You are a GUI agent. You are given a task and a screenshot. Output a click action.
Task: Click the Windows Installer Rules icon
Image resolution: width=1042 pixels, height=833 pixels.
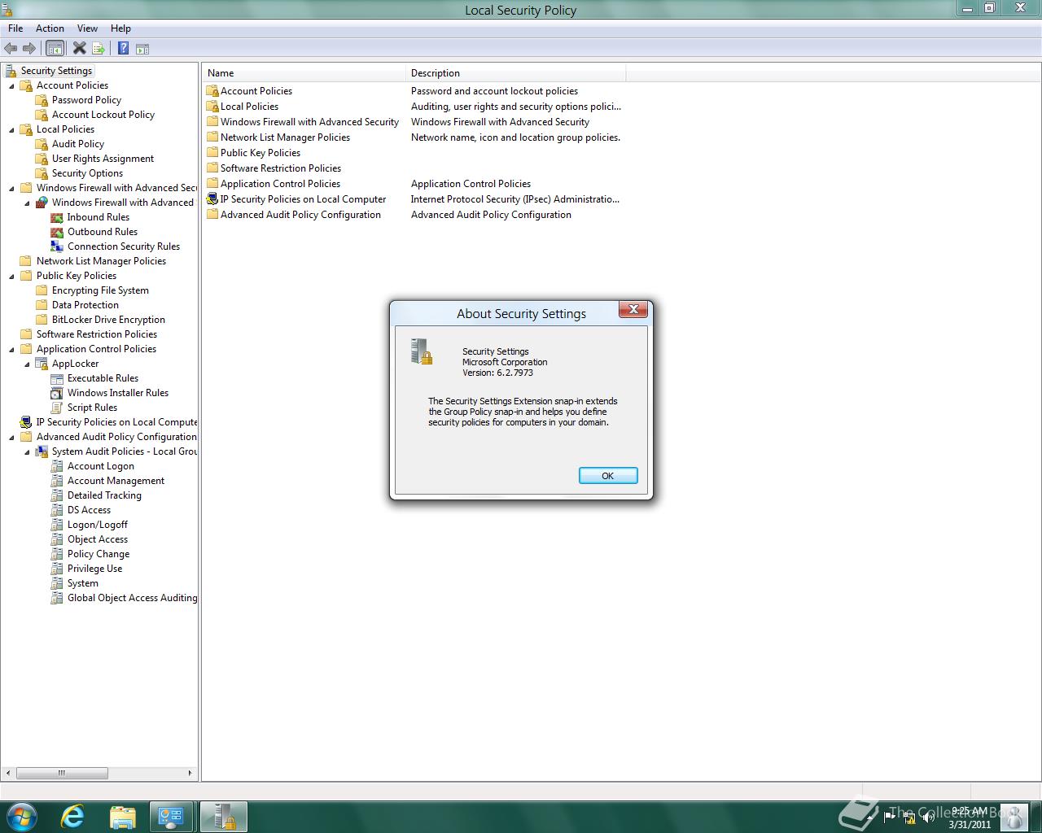57,393
